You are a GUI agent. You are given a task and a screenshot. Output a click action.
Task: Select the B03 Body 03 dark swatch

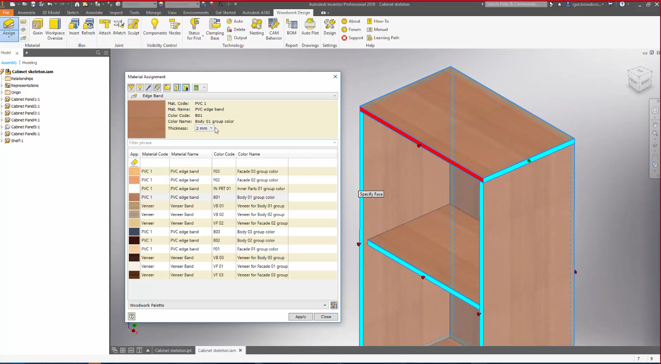click(134, 232)
